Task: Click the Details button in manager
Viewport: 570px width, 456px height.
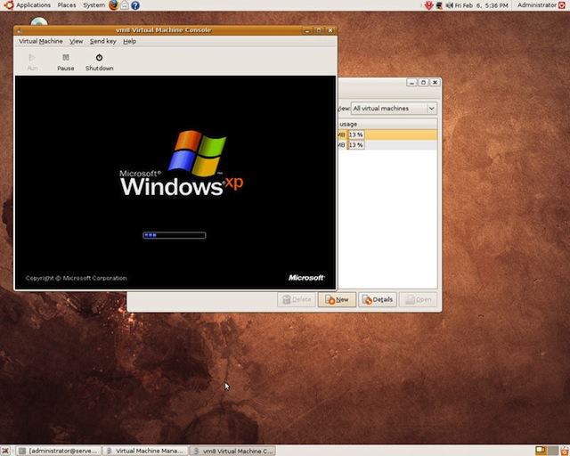Action: tap(378, 299)
